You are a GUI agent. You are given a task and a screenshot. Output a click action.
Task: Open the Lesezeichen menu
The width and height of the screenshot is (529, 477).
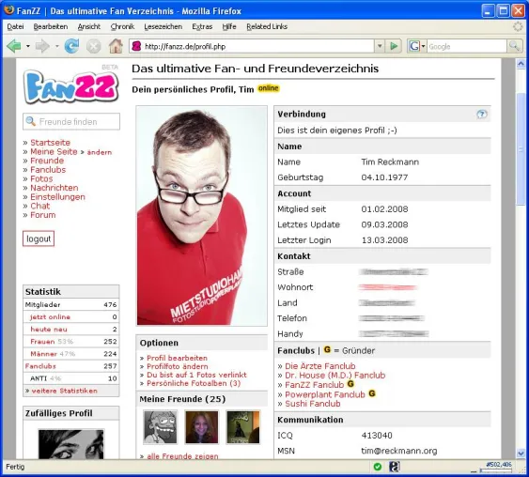click(163, 26)
